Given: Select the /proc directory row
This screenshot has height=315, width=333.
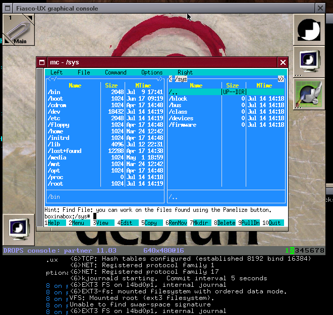Looking at the screenshot, I should click(x=105, y=177).
